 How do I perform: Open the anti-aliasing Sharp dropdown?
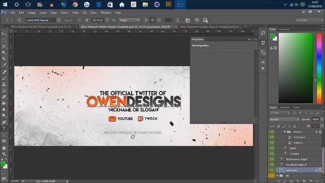(x=129, y=20)
